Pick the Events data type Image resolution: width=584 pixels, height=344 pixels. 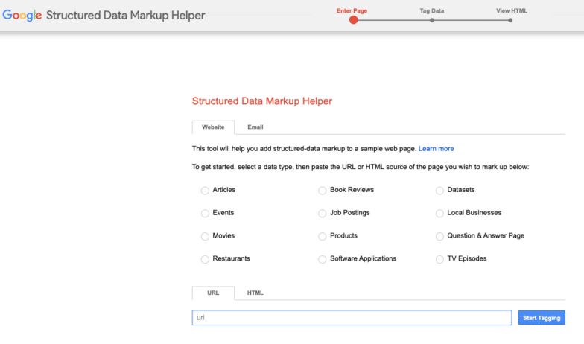click(x=205, y=214)
